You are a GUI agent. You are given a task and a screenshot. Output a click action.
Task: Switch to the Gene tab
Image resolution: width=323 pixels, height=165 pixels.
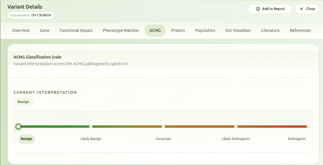point(44,30)
